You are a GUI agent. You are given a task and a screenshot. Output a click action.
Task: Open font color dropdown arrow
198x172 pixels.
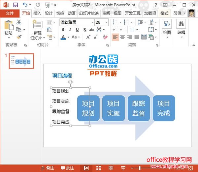pos(69,37)
